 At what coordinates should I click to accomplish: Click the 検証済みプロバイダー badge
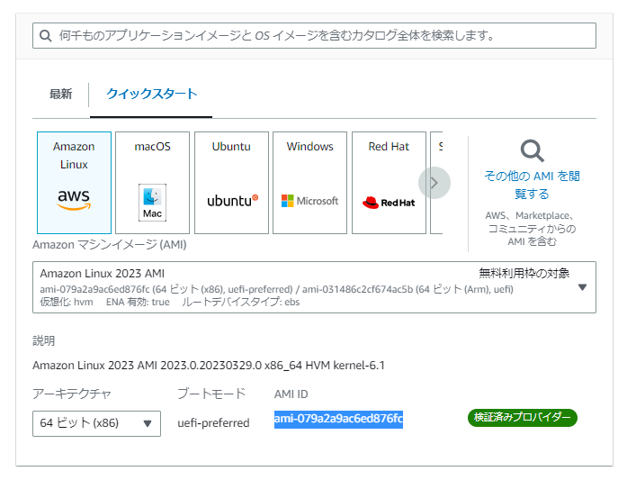pyautogui.click(x=523, y=418)
